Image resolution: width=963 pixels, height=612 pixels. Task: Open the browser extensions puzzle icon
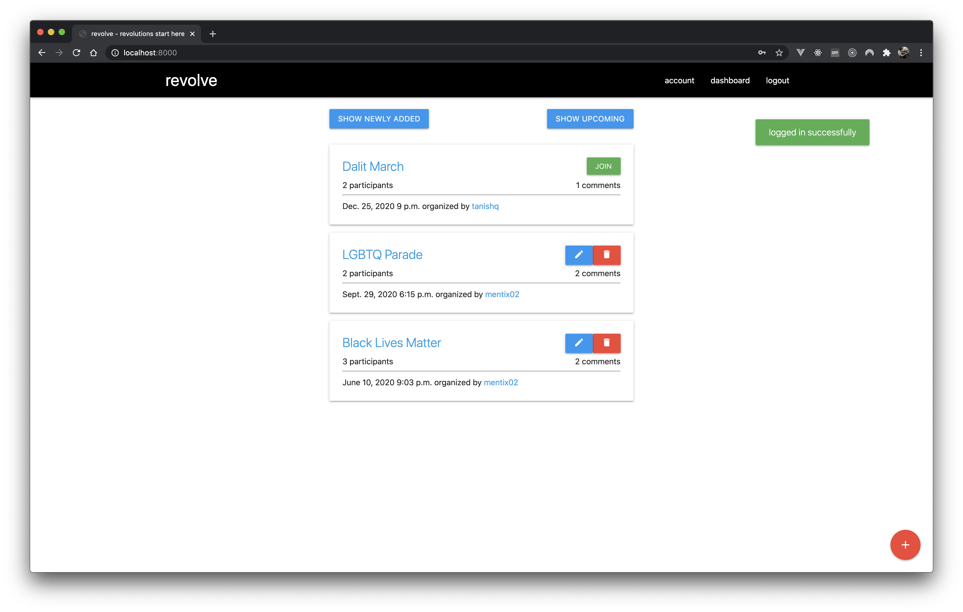point(886,53)
